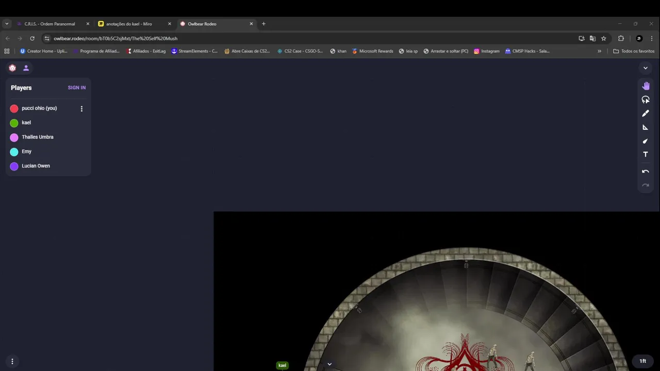The height and width of the screenshot is (371, 660).
Task: Select the Move hand tool
Action: (x=646, y=86)
